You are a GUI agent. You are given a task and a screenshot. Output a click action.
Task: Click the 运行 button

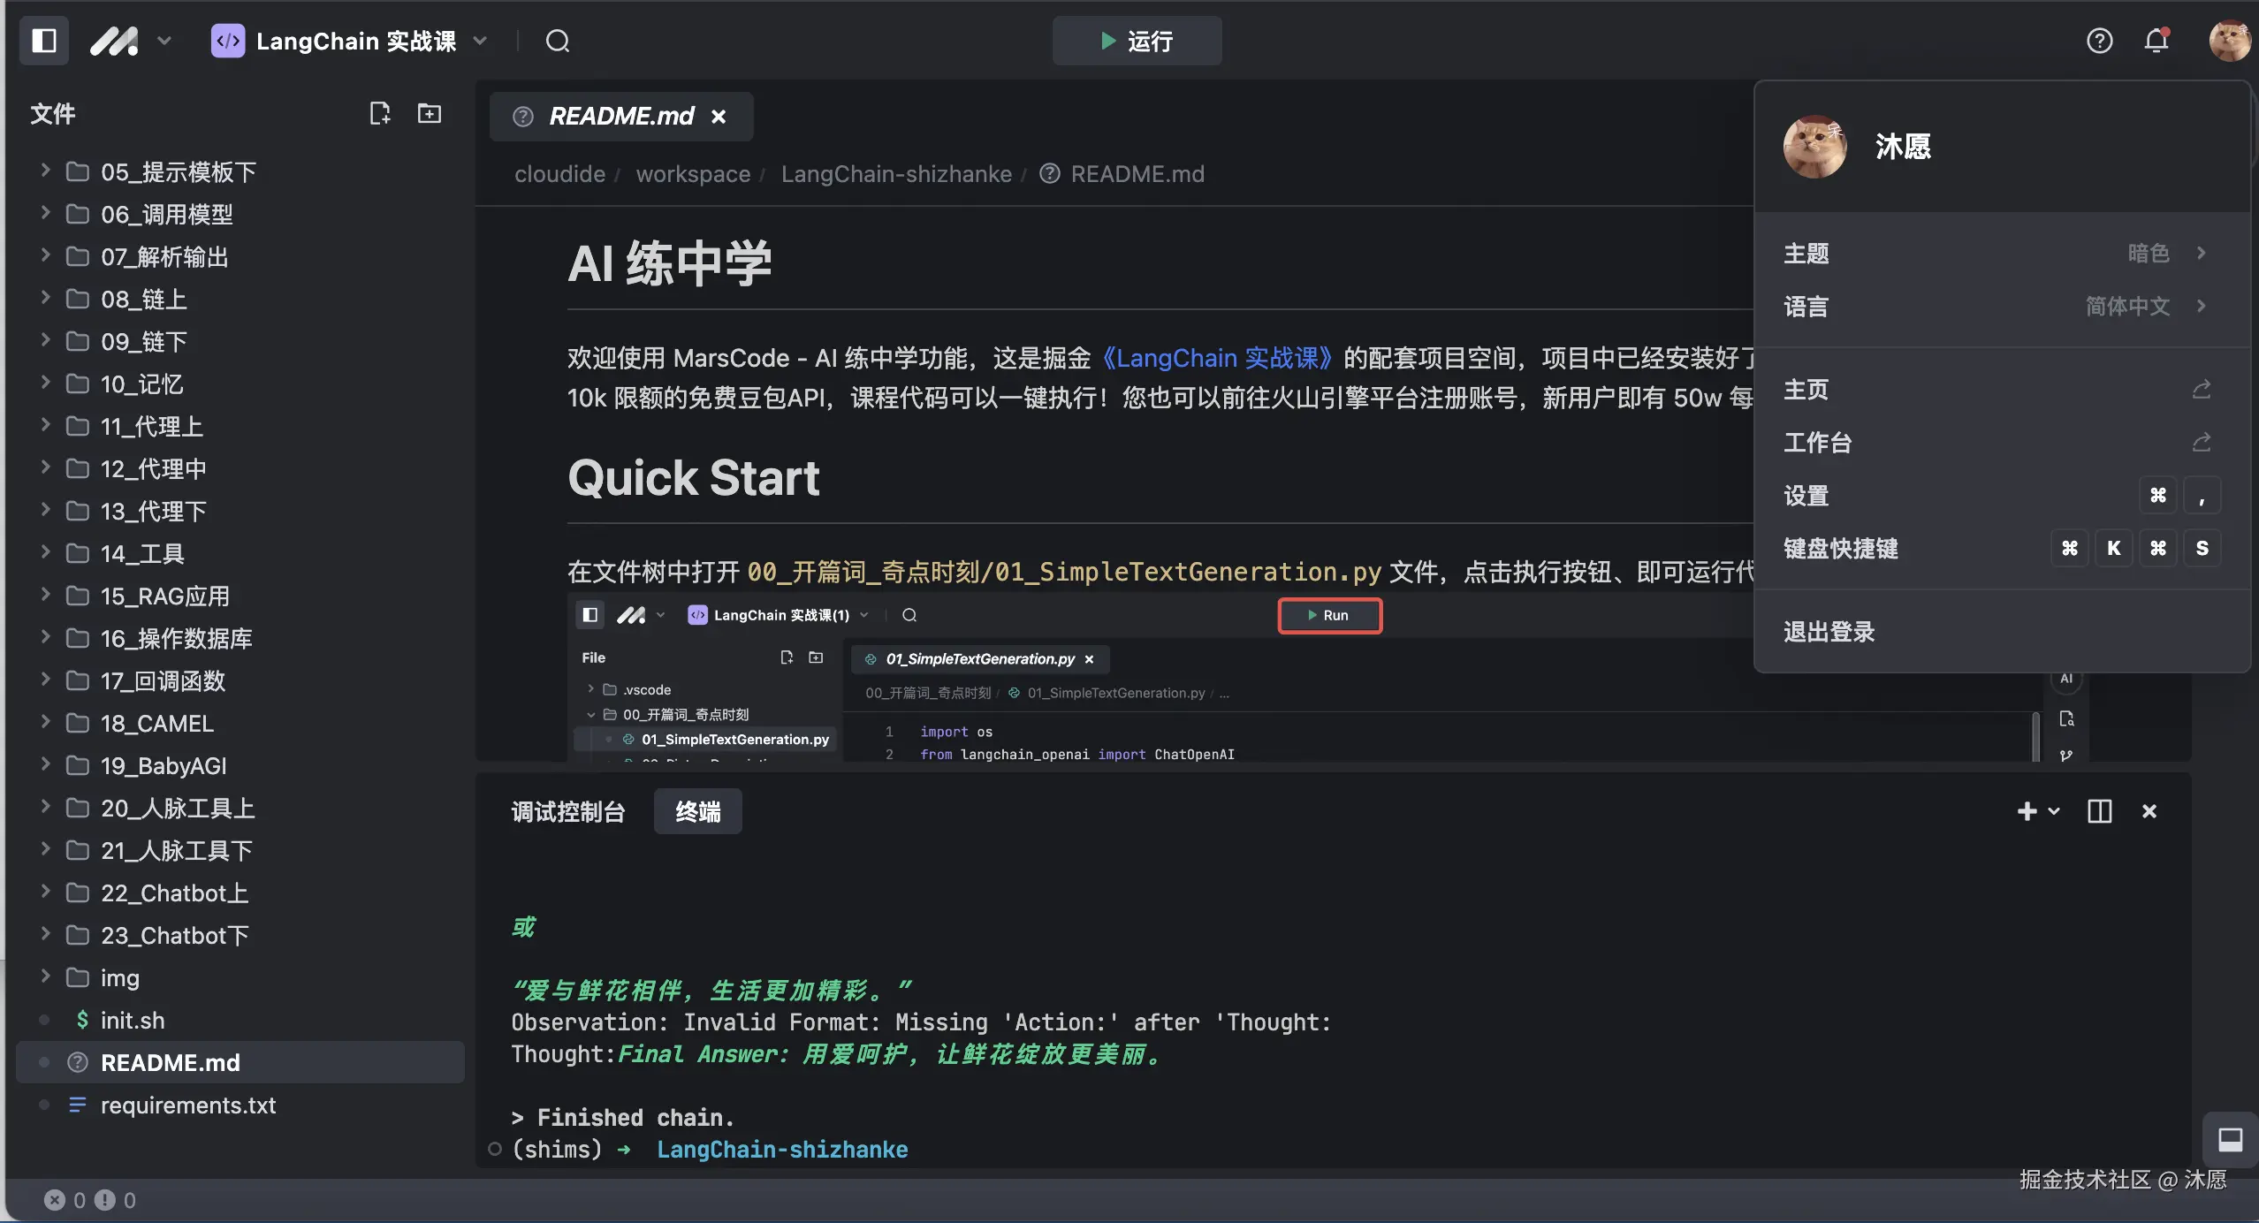click(x=1137, y=41)
